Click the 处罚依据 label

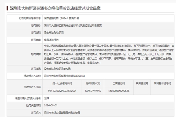point(36,54)
